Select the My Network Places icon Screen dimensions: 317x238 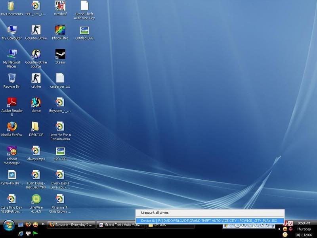(12, 58)
